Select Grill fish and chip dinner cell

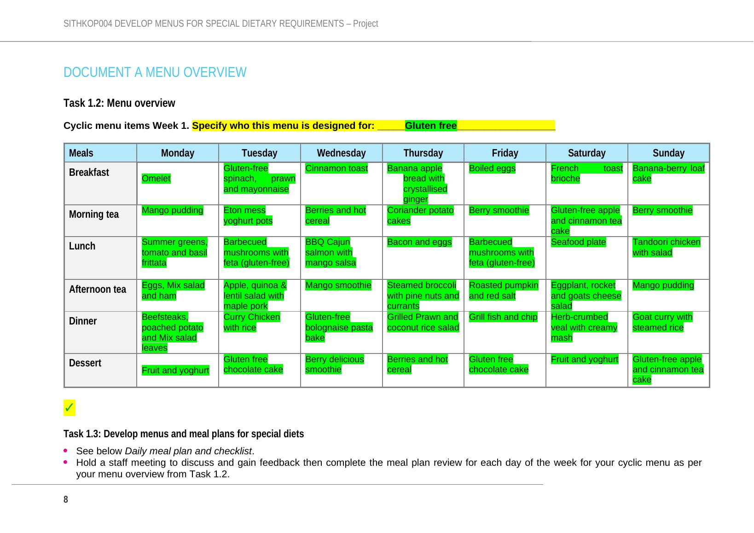click(x=503, y=317)
